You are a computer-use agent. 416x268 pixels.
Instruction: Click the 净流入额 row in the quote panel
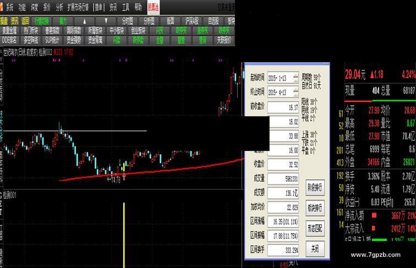point(380,216)
